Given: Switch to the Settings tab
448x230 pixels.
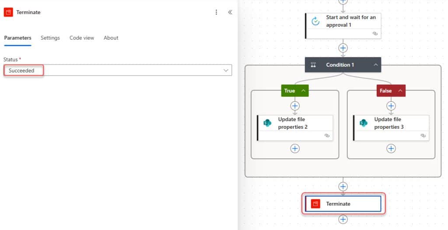Looking at the screenshot, I should tap(50, 38).
